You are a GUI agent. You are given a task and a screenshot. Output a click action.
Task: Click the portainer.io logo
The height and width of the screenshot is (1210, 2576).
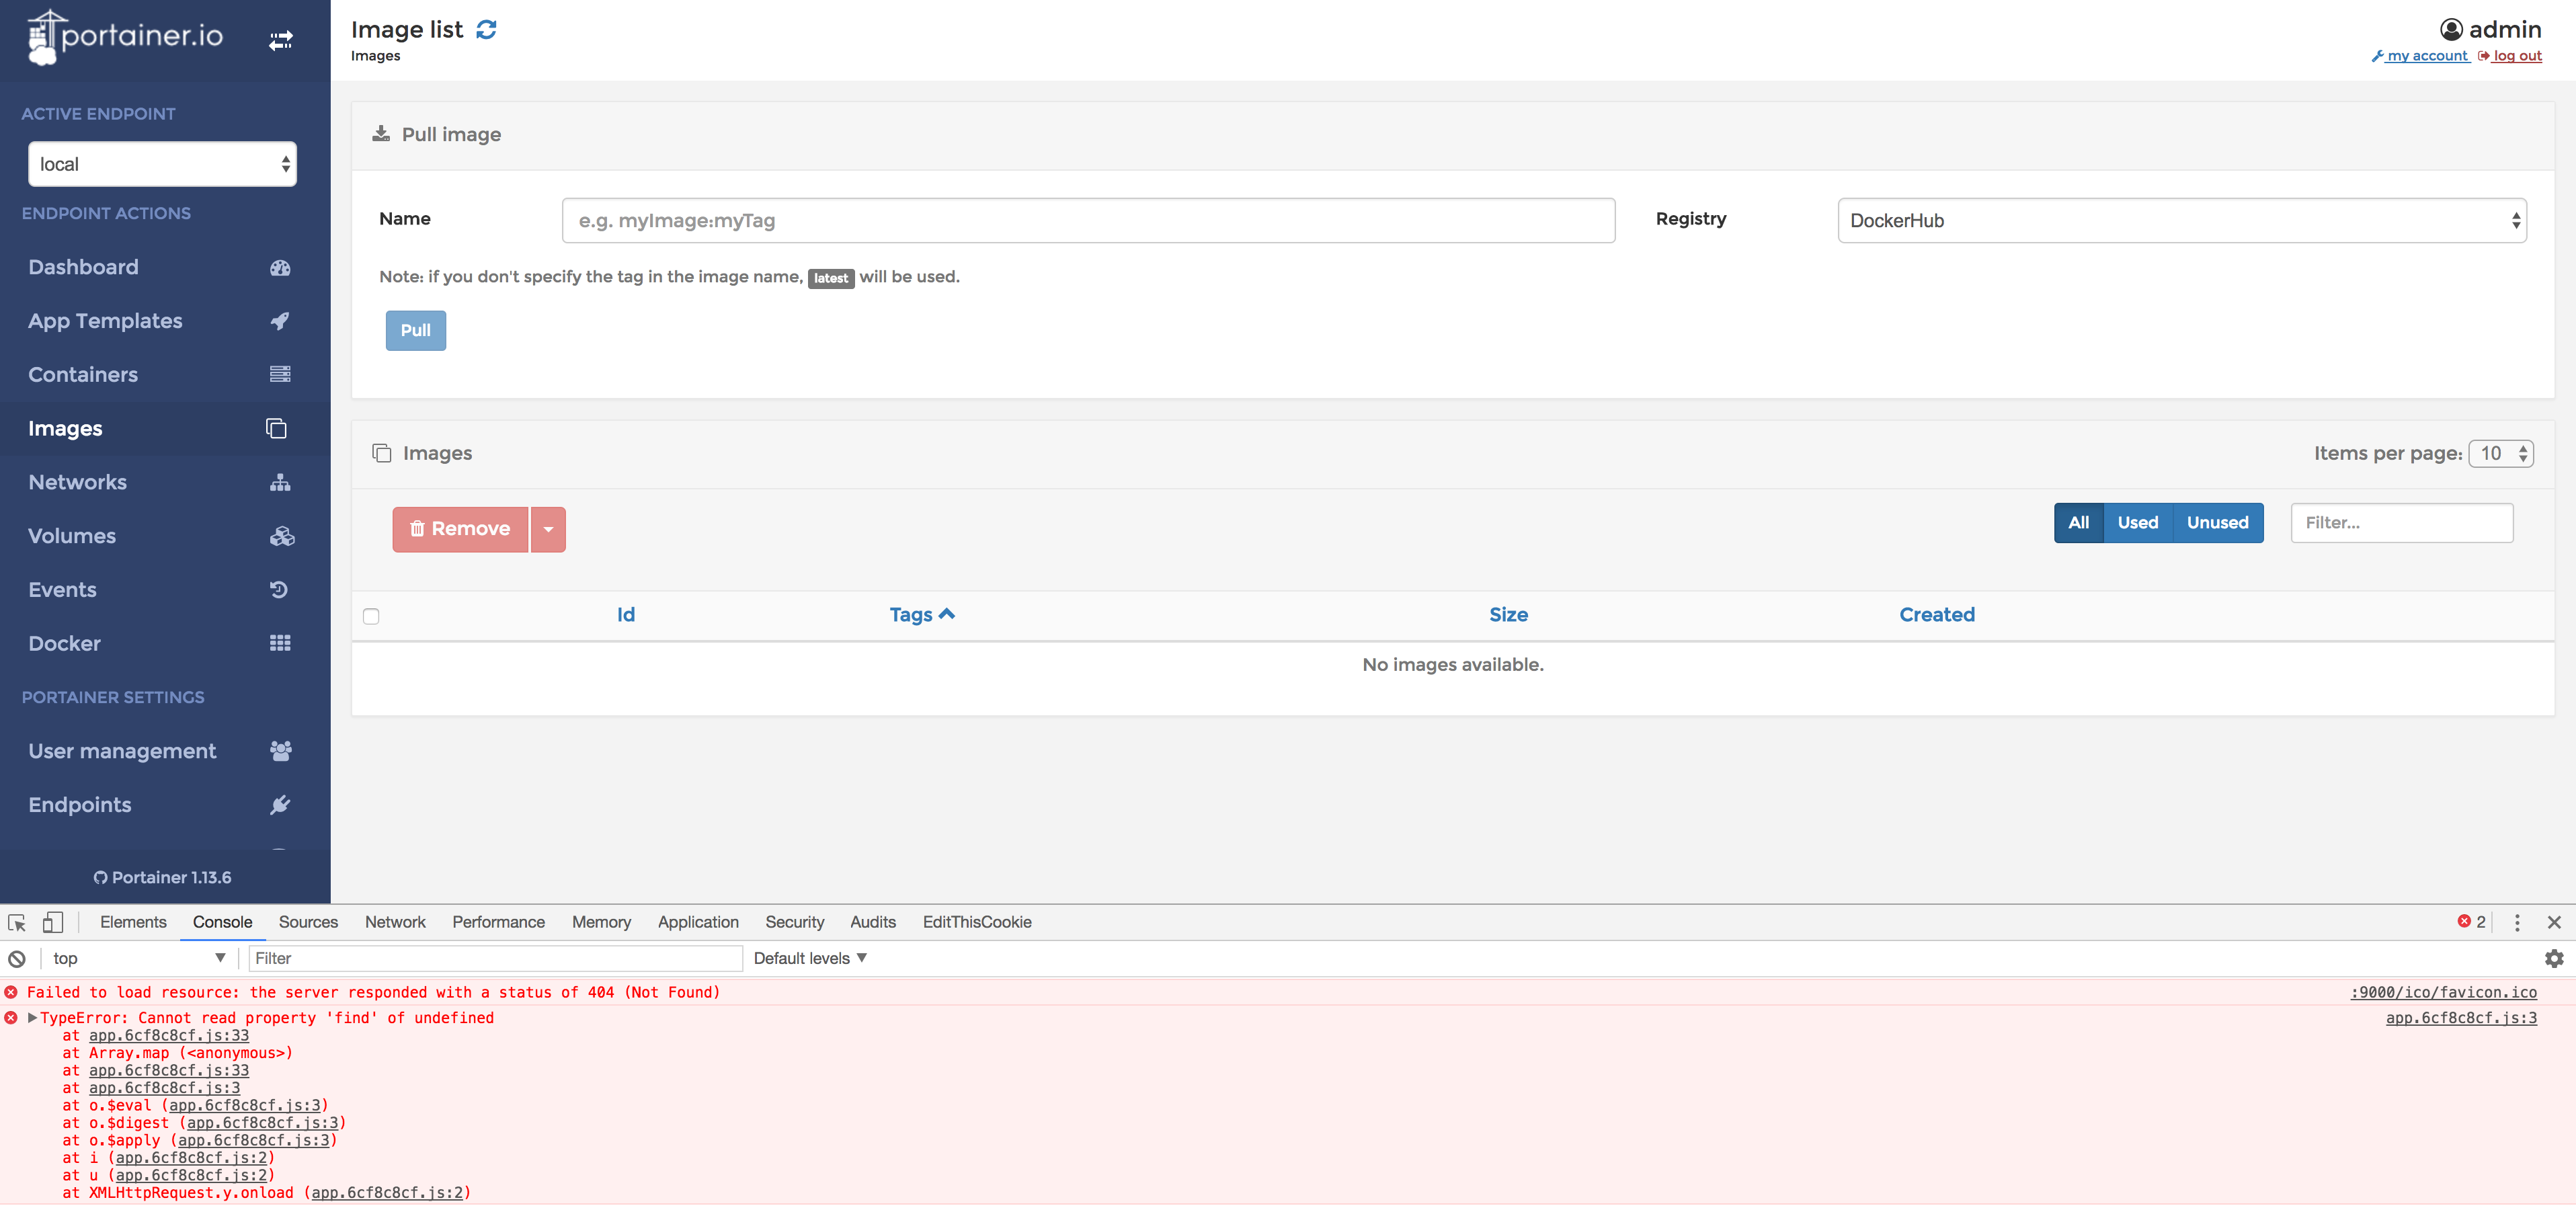pyautogui.click(x=125, y=37)
